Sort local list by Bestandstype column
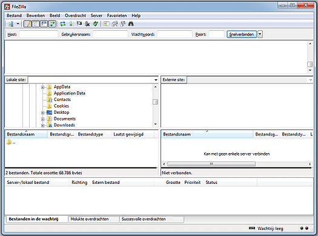The width and height of the screenshot is (318, 236). coord(93,134)
